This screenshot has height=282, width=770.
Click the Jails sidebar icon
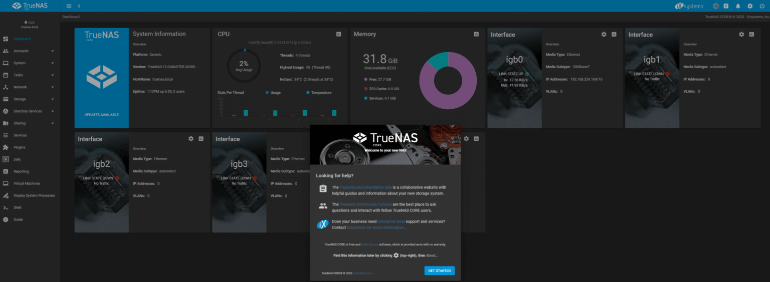pyautogui.click(x=6, y=159)
